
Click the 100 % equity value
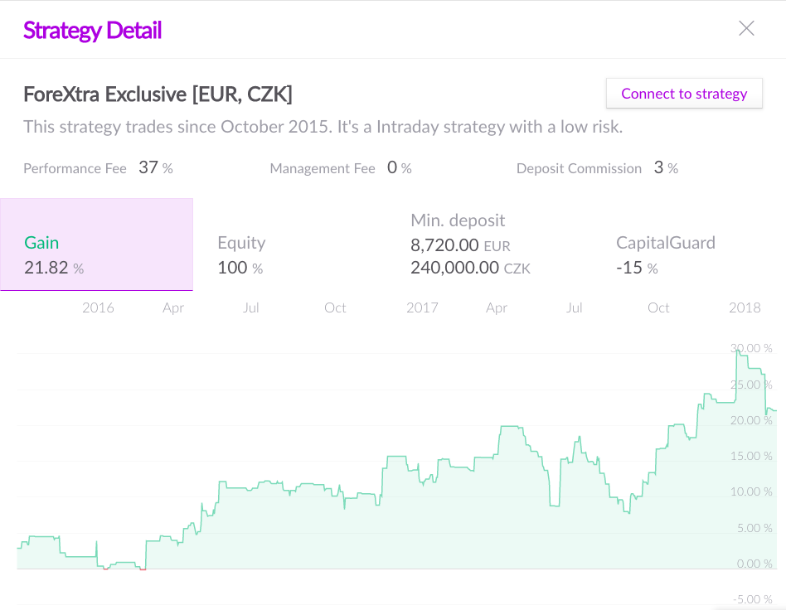click(x=240, y=268)
